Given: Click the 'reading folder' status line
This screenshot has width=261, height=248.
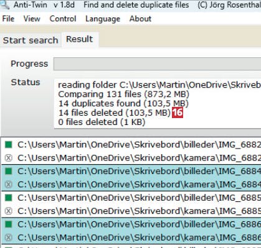Looking at the screenshot, I should click(x=159, y=85).
